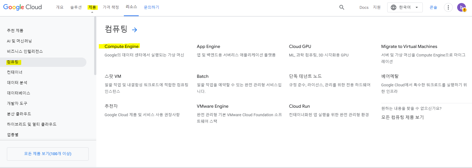
Task: Click the sidebar vertical scrollbar
Action: [x=95, y=45]
